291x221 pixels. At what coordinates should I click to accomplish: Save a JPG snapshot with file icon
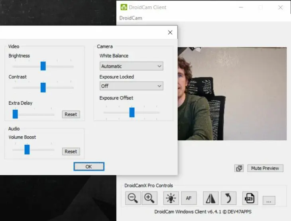coord(250,198)
